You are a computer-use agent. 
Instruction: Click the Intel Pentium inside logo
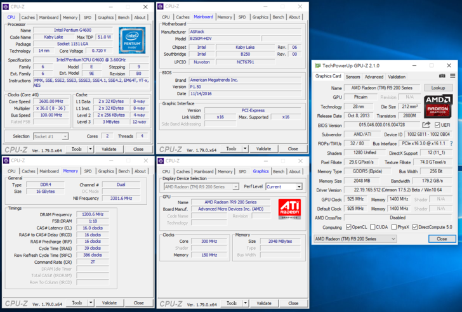pyautogui.click(x=132, y=40)
